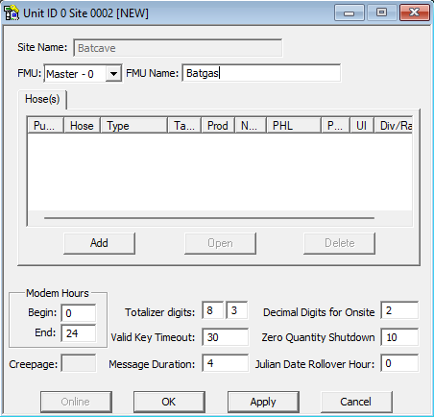434x417 pixels.
Task: Click the Prod column header
Action: click(x=218, y=126)
